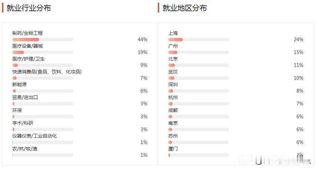Click the 就业行业分布 heading
Viewport: 316px width, 169px height.
29,8
